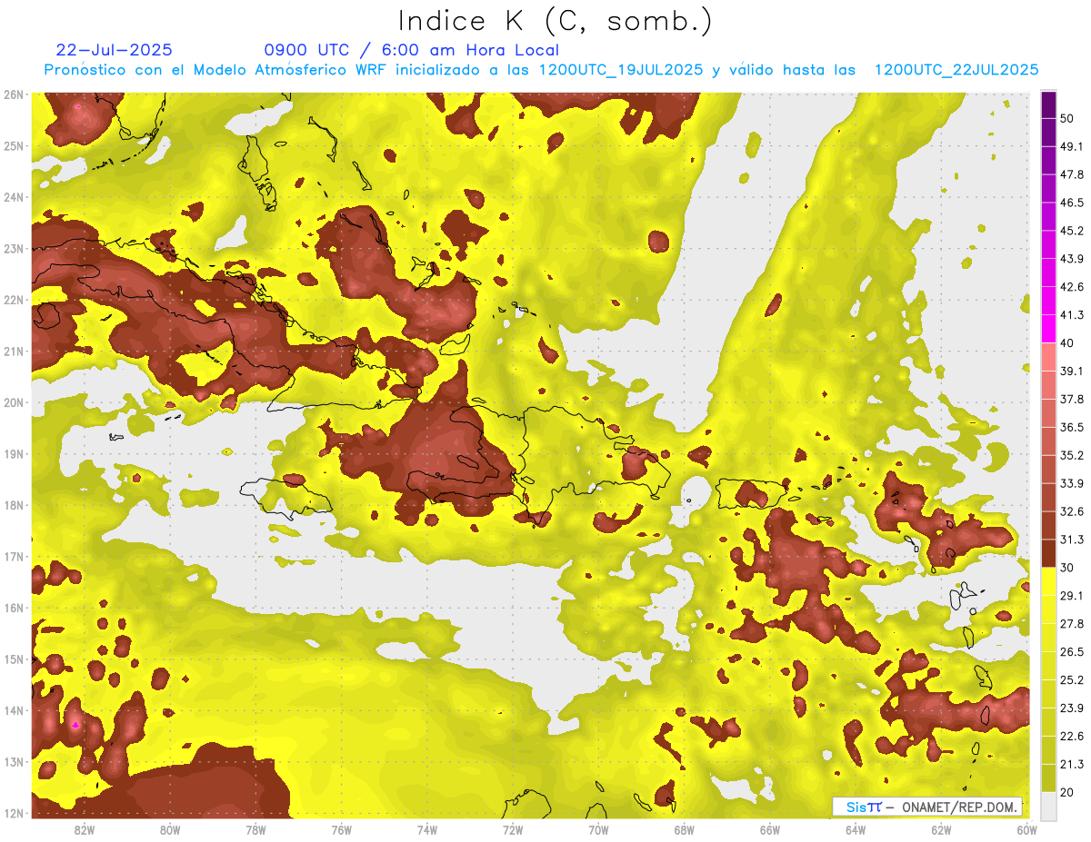
Task: Click the 74W longitude label
Action: [x=426, y=829]
